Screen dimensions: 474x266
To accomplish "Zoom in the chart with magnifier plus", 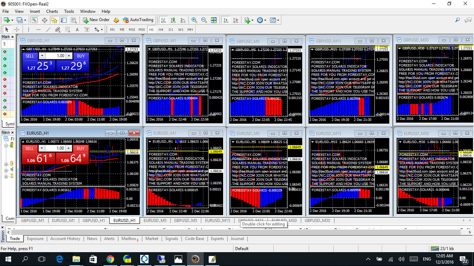I will point(194,20).
